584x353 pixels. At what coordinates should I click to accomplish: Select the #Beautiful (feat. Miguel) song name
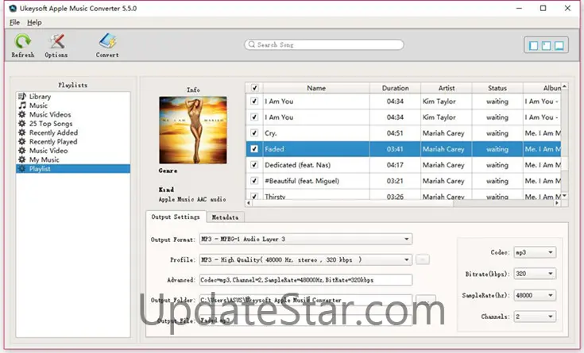coord(302,181)
